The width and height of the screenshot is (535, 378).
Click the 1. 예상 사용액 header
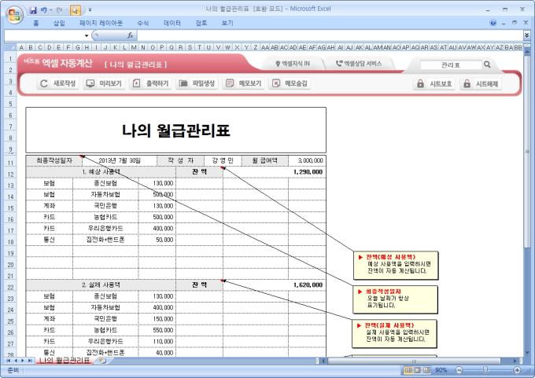[101, 172]
